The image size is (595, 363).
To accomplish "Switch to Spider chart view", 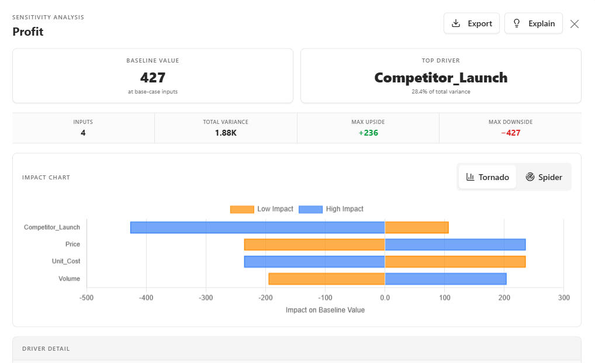I will pos(544,177).
